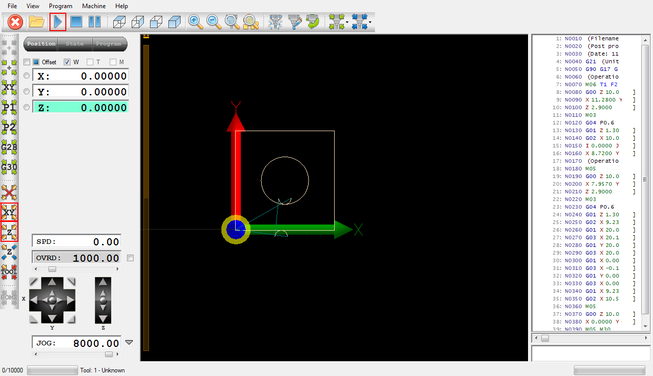
Task: Click the JOG 8000.00 speed field
Action: pyautogui.click(x=77, y=343)
